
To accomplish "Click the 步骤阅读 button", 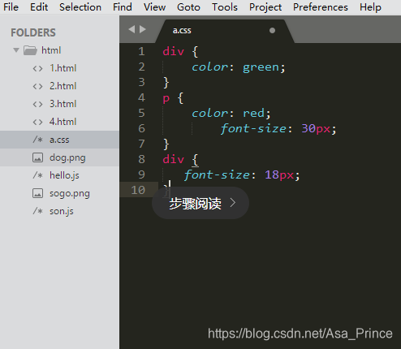I will (200, 203).
